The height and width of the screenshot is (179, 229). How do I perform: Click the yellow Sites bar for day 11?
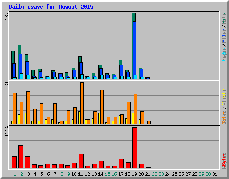coord(79,118)
